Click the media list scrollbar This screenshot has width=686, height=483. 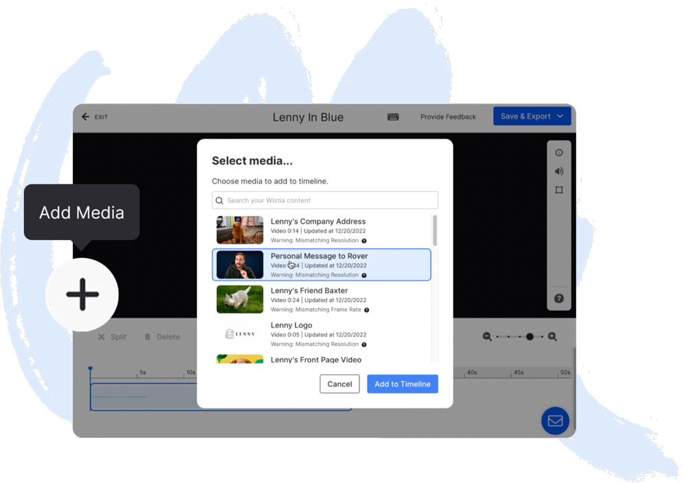pyautogui.click(x=434, y=231)
